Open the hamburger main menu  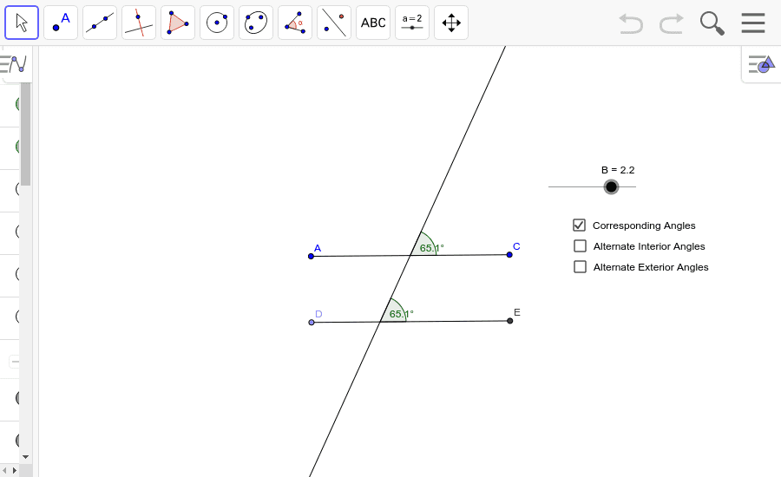click(x=752, y=23)
